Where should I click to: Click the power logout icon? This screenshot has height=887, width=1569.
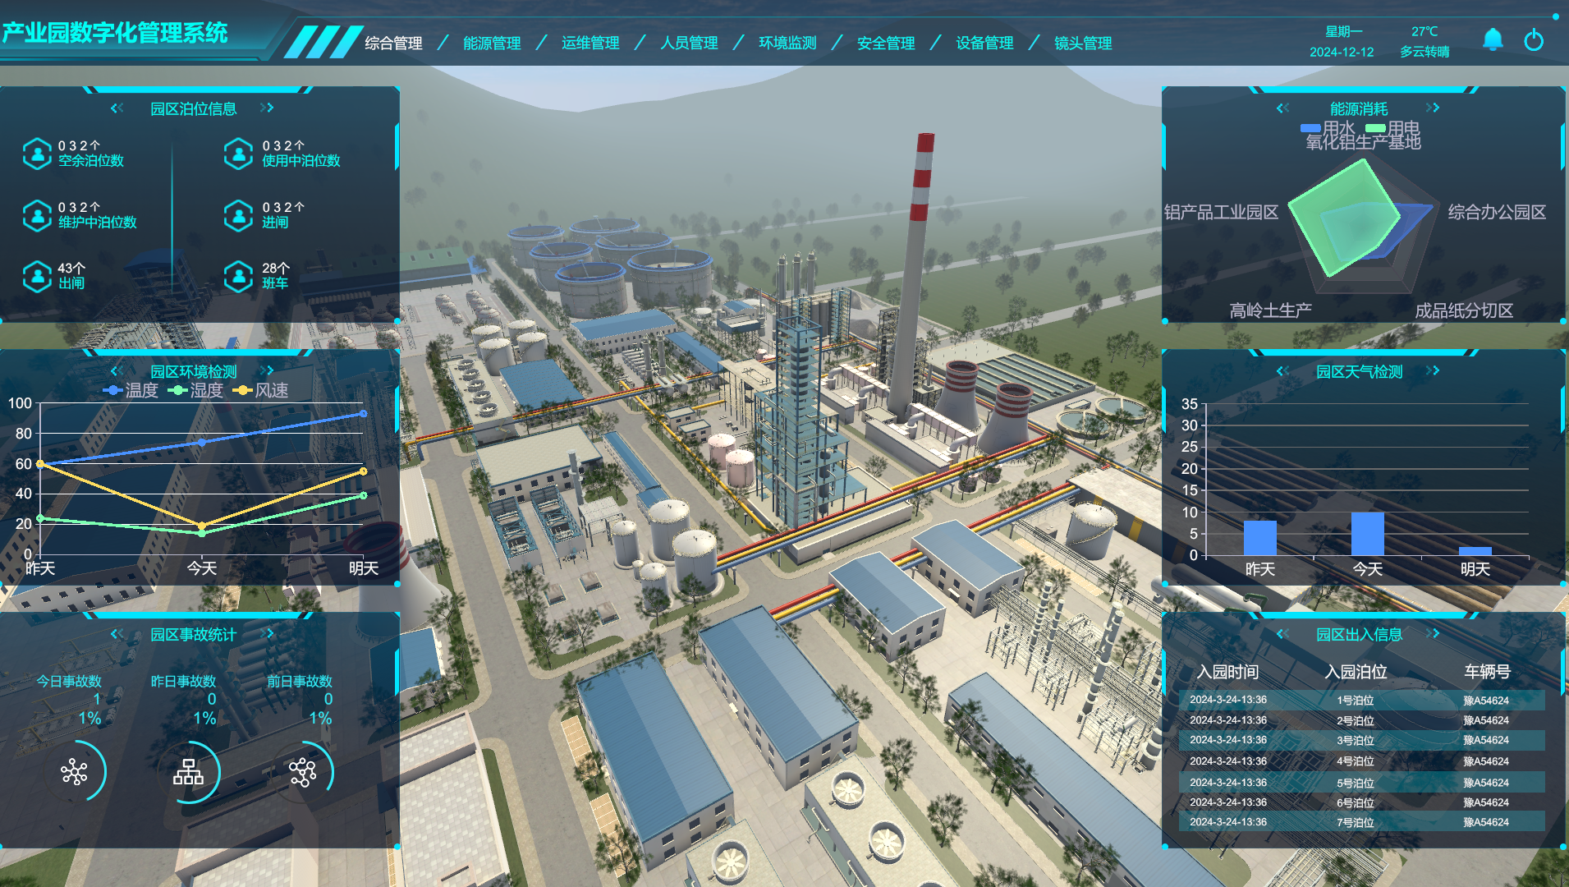coord(1533,40)
